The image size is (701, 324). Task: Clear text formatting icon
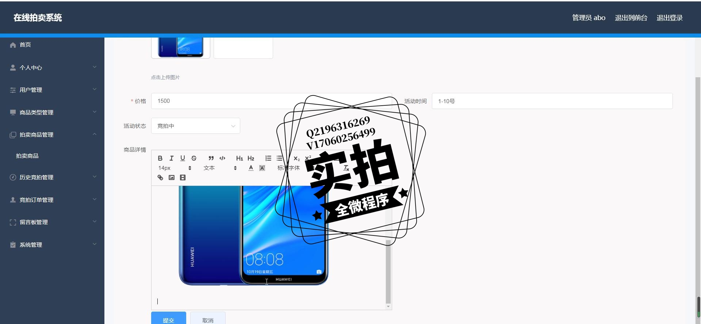pyautogui.click(x=346, y=168)
